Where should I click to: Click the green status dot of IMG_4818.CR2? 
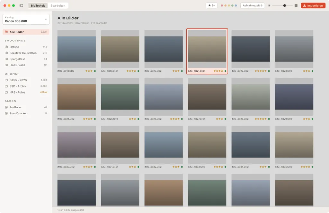pos(95,71)
